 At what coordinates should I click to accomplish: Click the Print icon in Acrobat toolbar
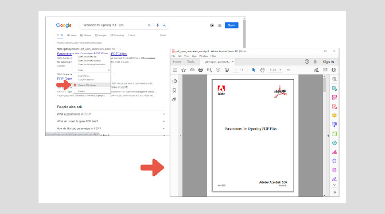coord(201,70)
